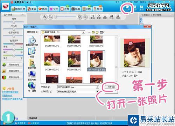
Task: Click the create new folder icon
Action: coord(97,32)
